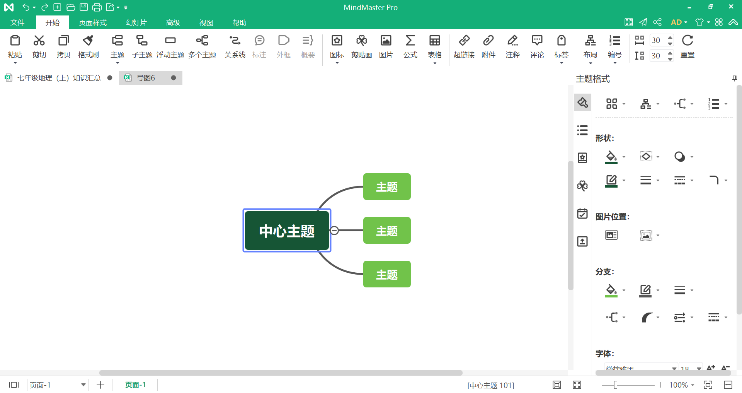Click the zoom slider handle
The image size is (742, 393).
pyautogui.click(x=616, y=385)
